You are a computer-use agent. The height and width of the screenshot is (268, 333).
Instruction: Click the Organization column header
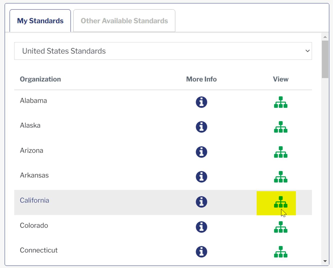[40, 79]
